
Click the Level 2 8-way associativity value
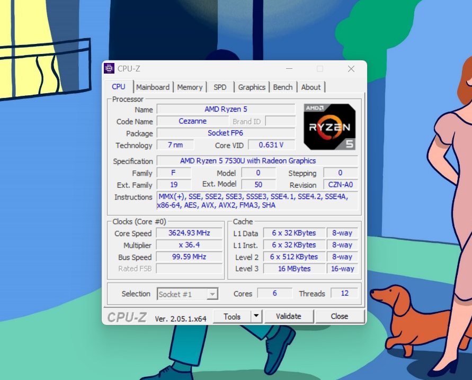click(x=342, y=257)
